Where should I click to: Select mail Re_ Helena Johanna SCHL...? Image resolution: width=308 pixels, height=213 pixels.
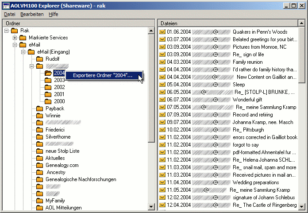[264, 160]
